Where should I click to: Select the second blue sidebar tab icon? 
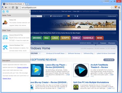[7, 12]
